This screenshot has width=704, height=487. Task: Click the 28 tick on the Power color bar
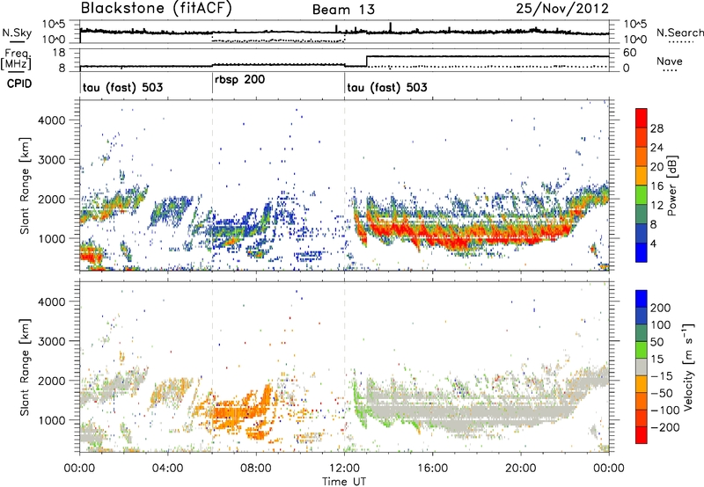click(656, 128)
